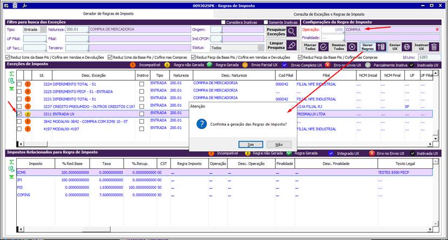
Task: Toggle Reduz Icms da Base Pis/Cofins em Vendas e Devoluções
Action: click(x=8, y=57)
